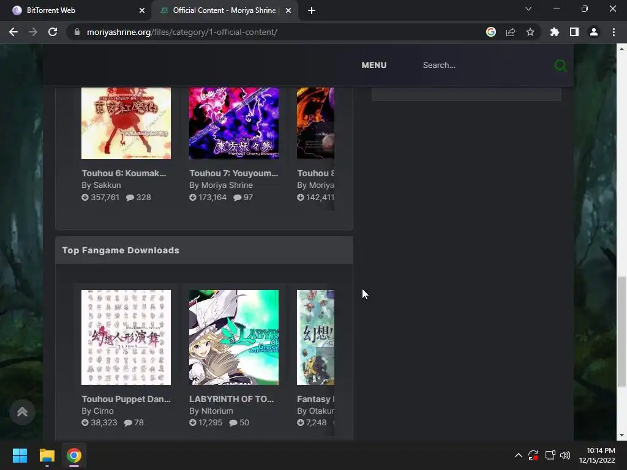The width and height of the screenshot is (627, 470).
Task: Click the scrollbar up arrow
Action: [621, 49]
